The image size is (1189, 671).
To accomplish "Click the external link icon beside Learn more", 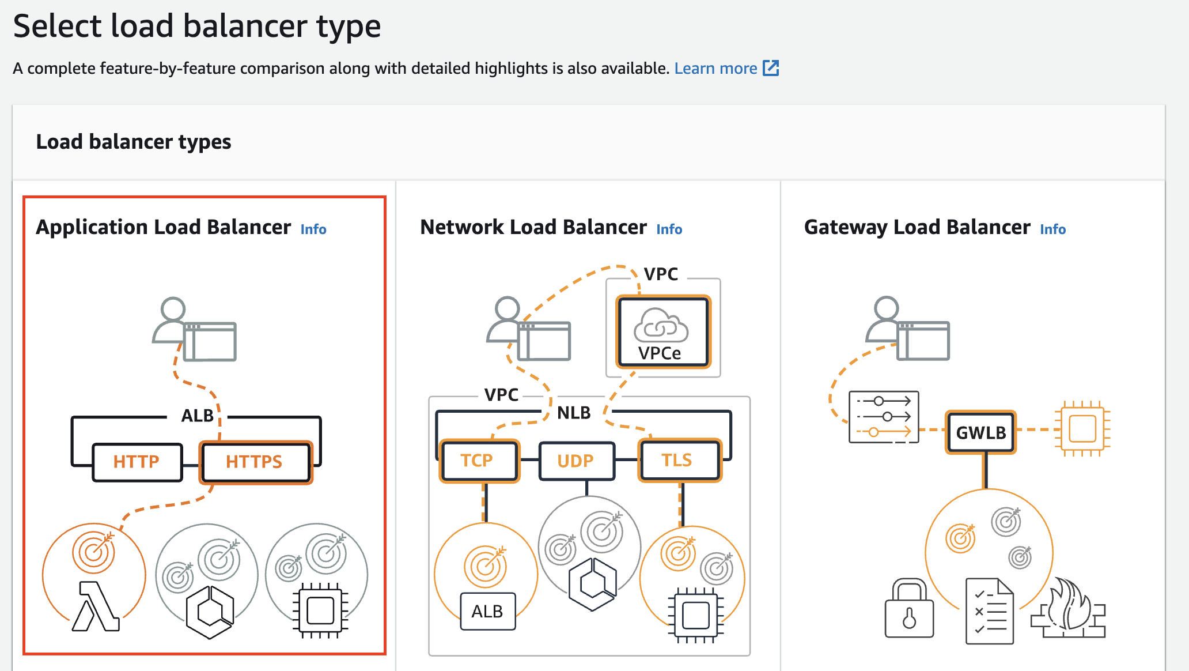I will pos(771,68).
